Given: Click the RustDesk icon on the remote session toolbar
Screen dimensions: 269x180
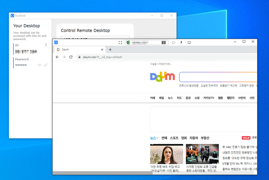Looking at the screenshot, I should coord(56,42).
